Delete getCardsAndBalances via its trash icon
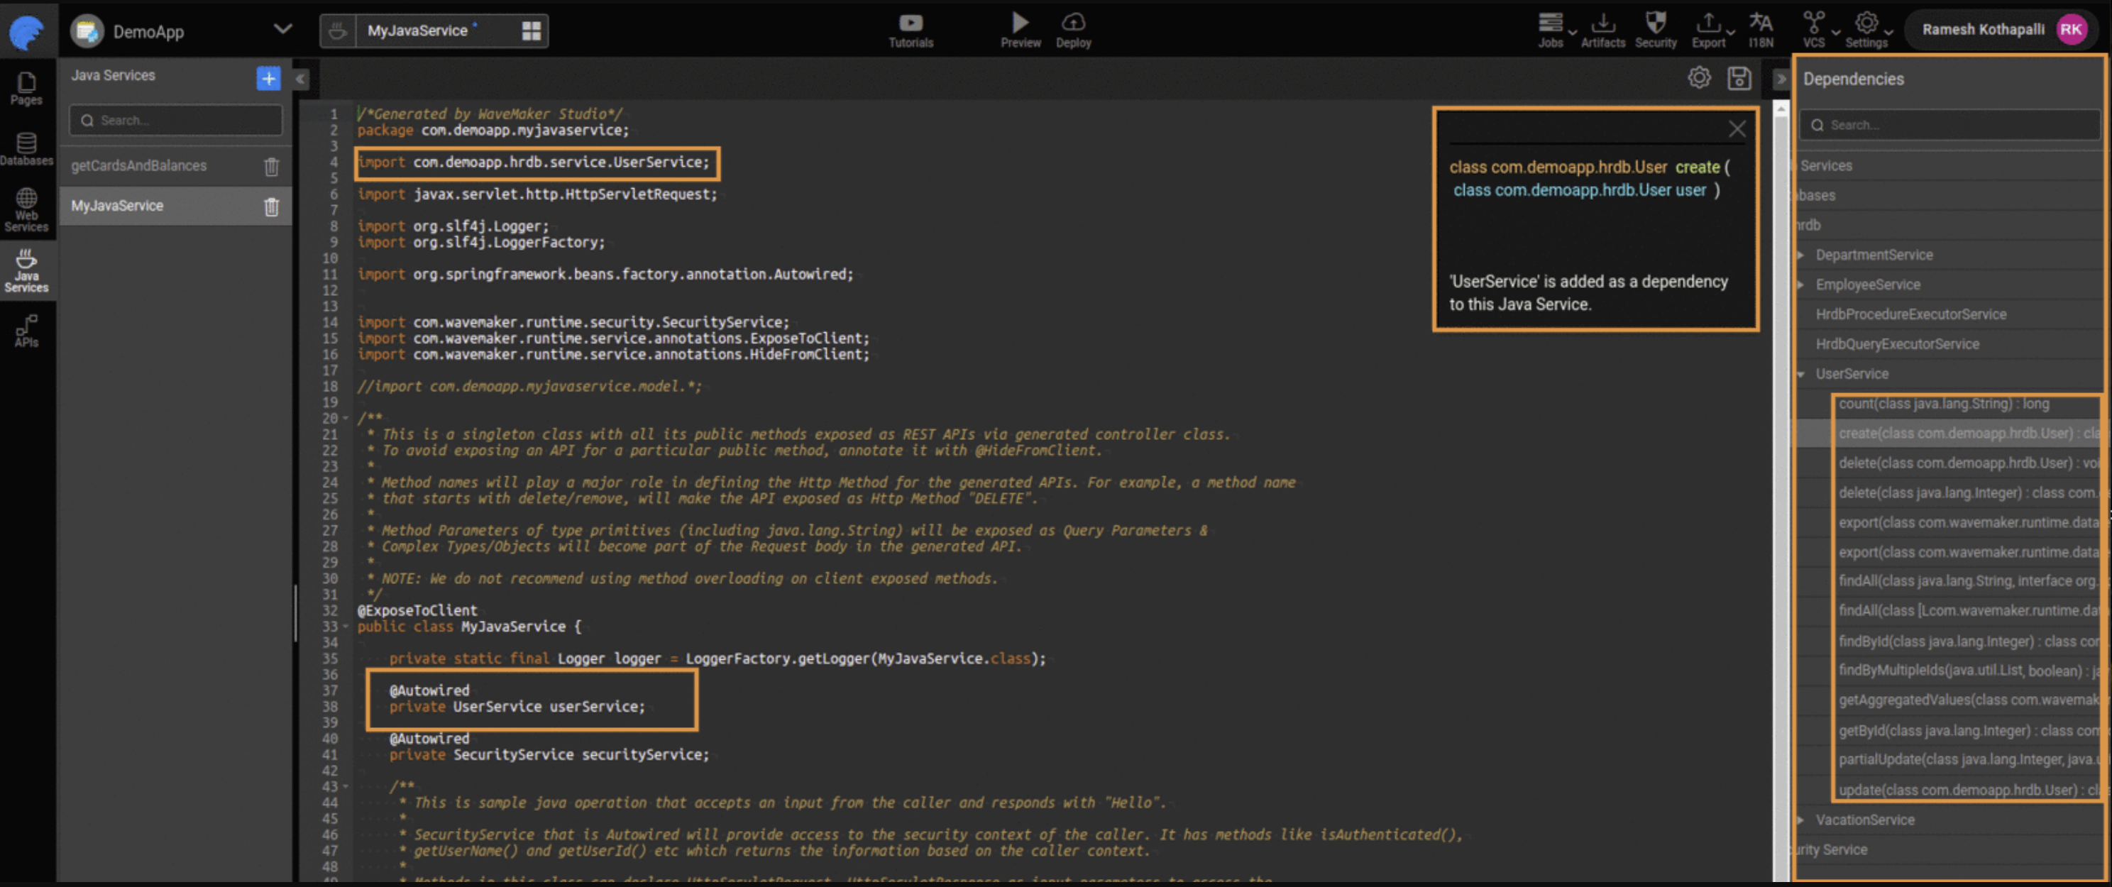This screenshot has width=2112, height=887. tap(271, 167)
